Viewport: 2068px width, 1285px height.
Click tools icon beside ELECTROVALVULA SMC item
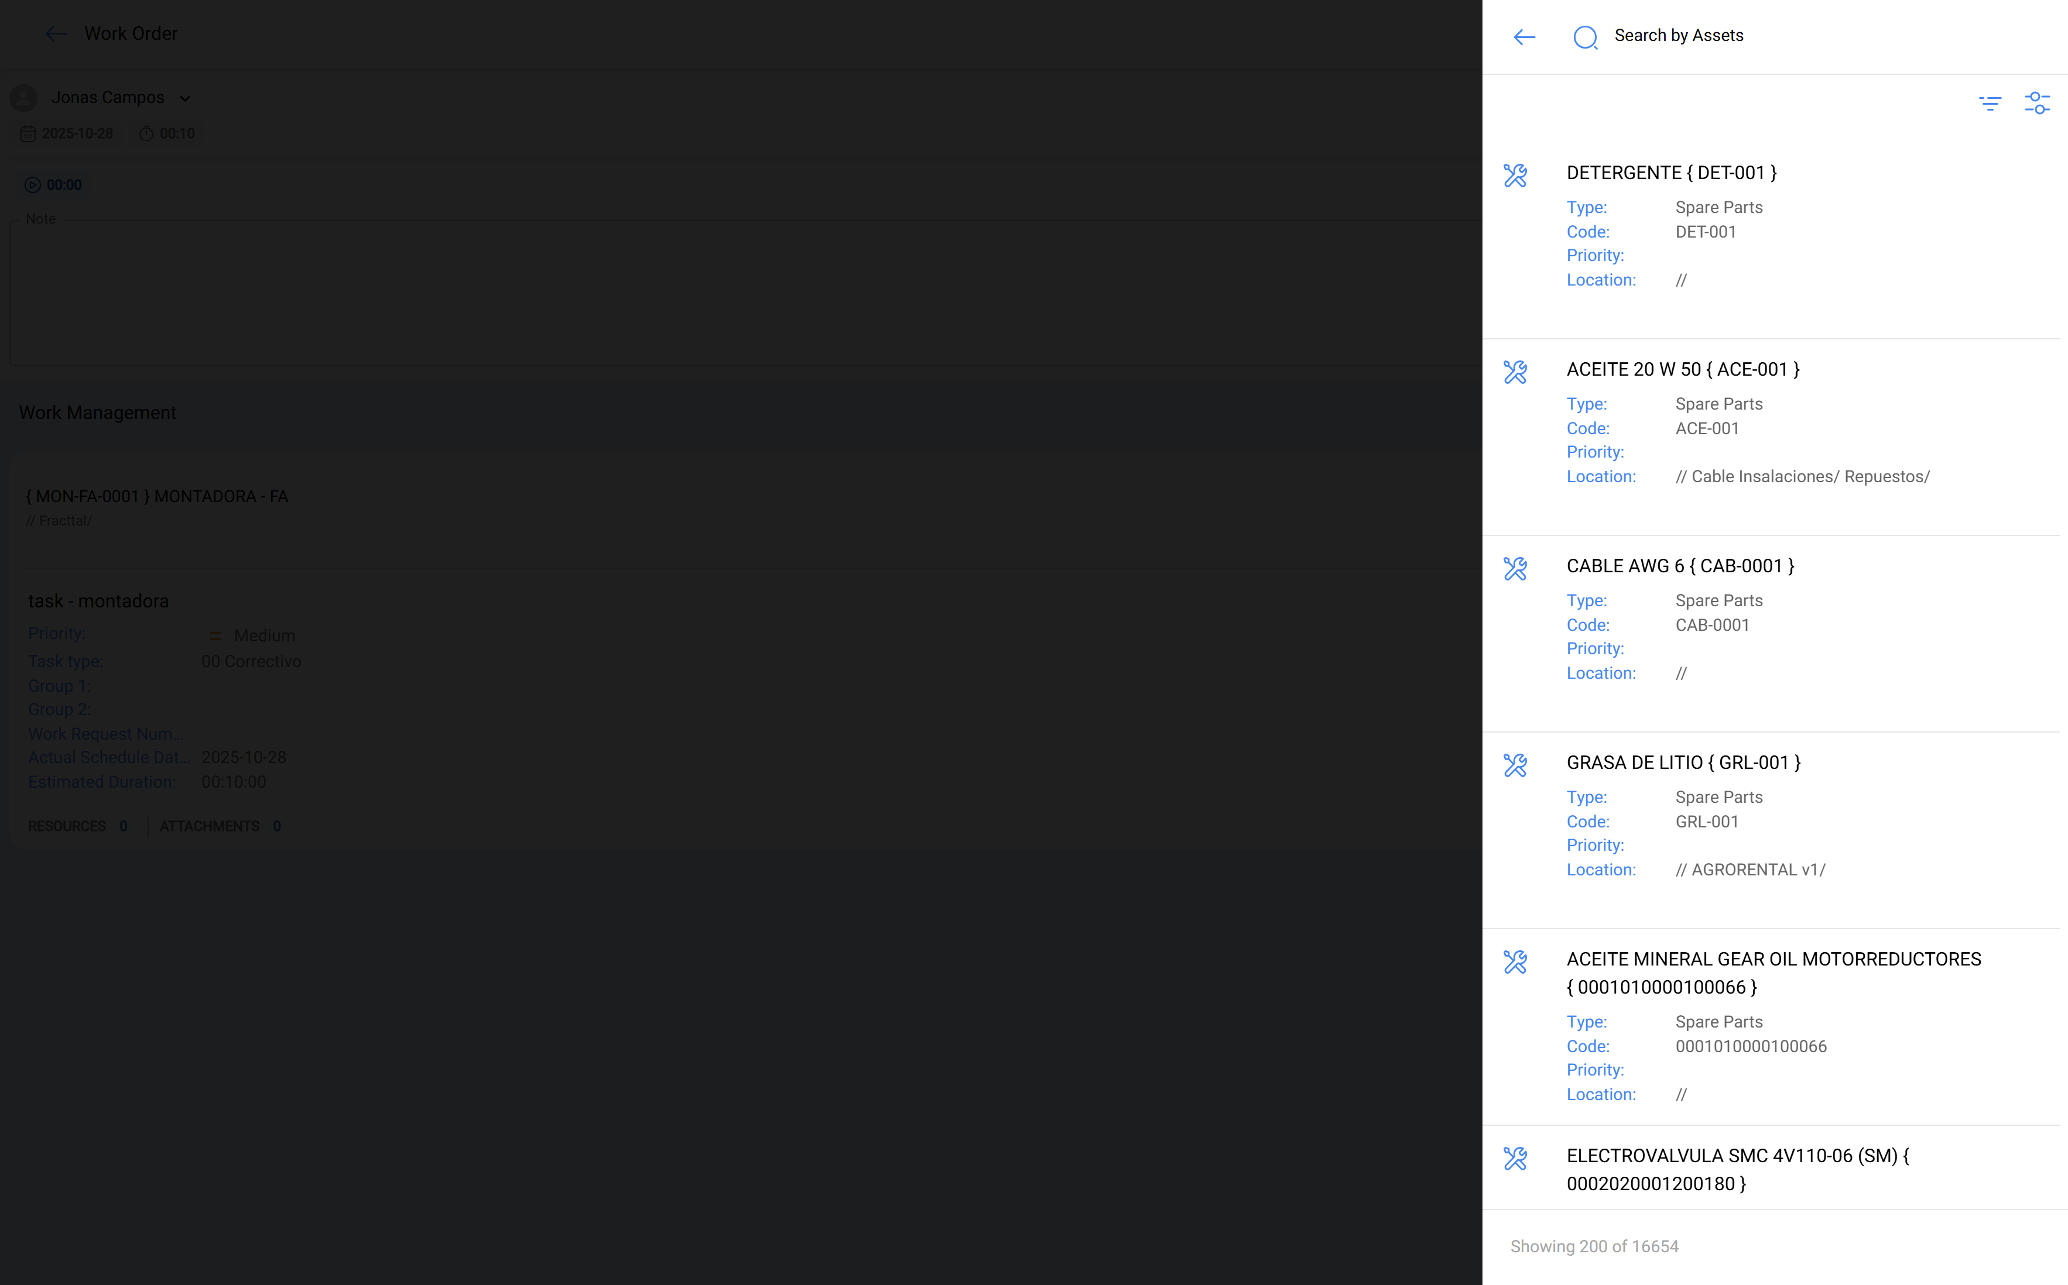pyautogui.click(x=1515, y=1159)
